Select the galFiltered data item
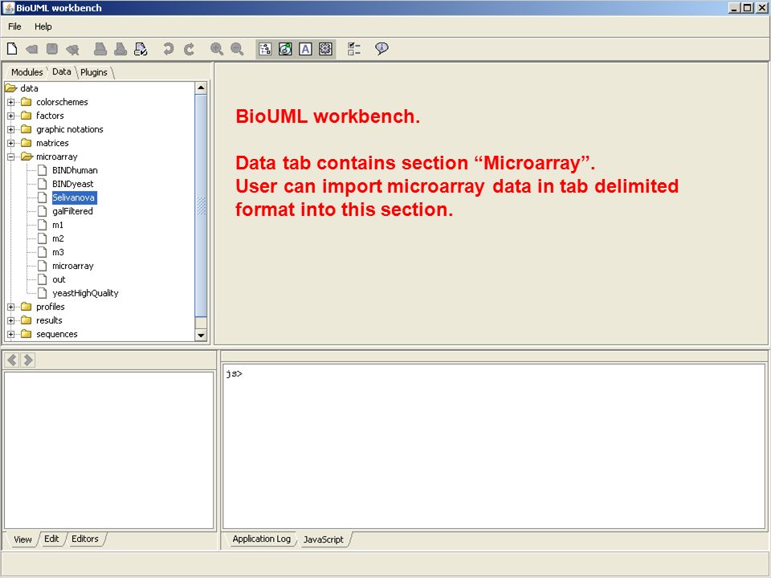The height and width of the screenshot is (578, 771). click(x=72, y=211)
